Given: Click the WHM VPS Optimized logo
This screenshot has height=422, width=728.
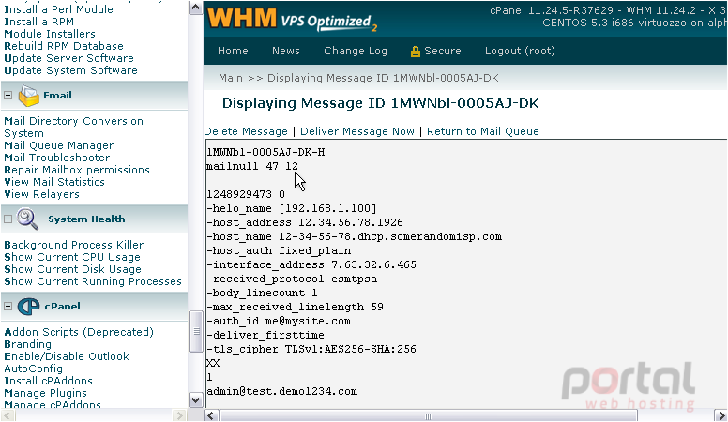Looking at the screenshot, I should point(293,20).
